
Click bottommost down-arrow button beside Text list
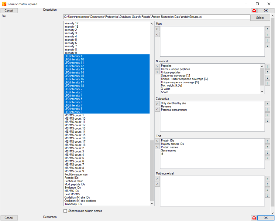(x=267, y=158)
